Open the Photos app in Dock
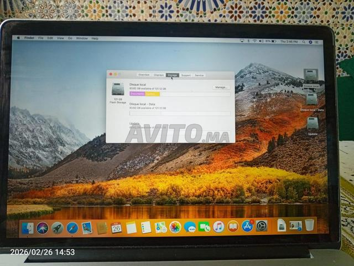Screen dimensions: 354x266 [175, 227]
